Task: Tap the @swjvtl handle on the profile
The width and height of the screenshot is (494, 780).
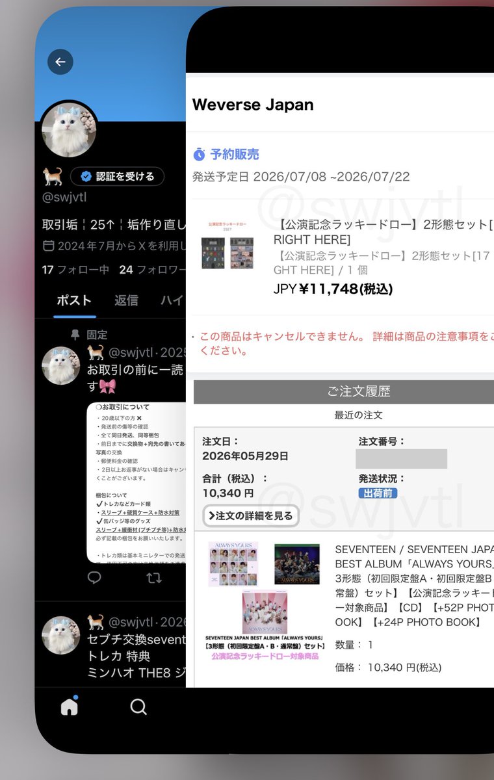Action: 64,197
